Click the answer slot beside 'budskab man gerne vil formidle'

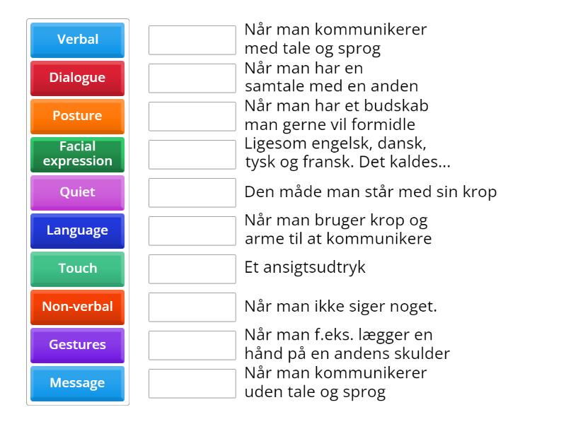[191, 116]
